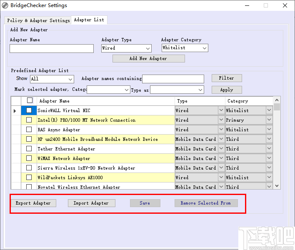Click the Adapter names containing text field
Viewport: 295px width, 250px height.
pyautogui.click(x=173, y=79)
